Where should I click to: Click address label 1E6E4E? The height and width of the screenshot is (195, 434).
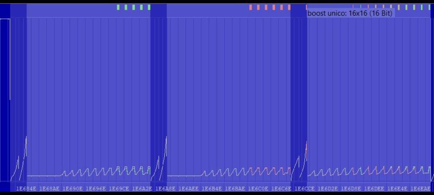click(397, 189)
